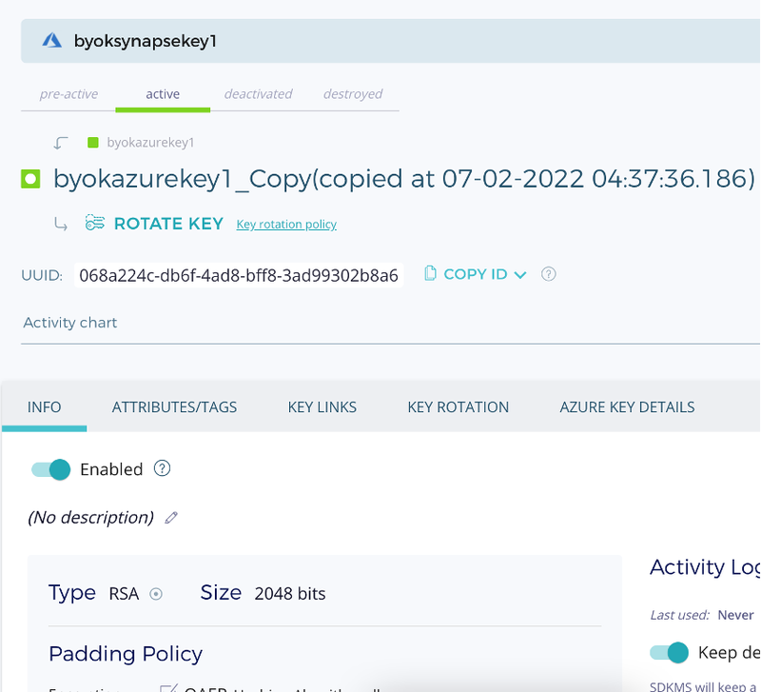Click the '(No description)' text
Viewport: 761px width, 692px height.
tap(90, 517)
